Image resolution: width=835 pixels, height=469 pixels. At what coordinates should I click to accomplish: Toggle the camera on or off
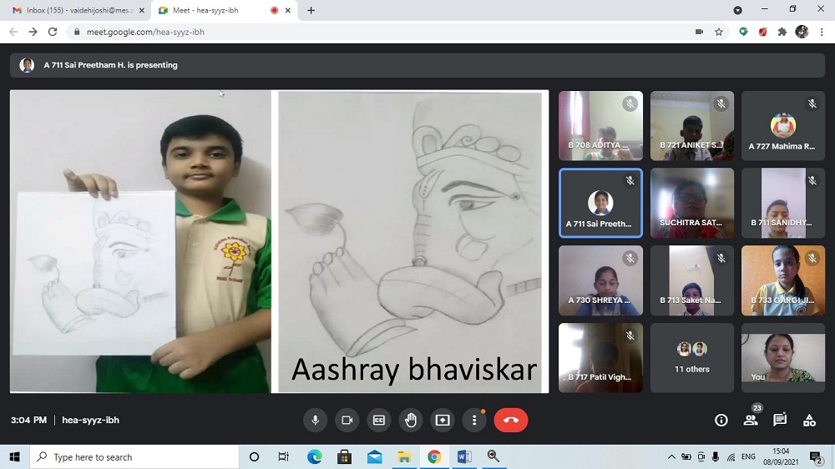(347, 420)
